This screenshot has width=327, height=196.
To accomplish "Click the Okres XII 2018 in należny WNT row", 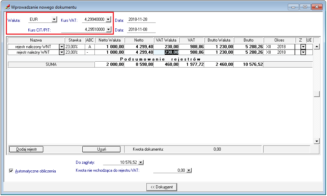I will 280,52.
